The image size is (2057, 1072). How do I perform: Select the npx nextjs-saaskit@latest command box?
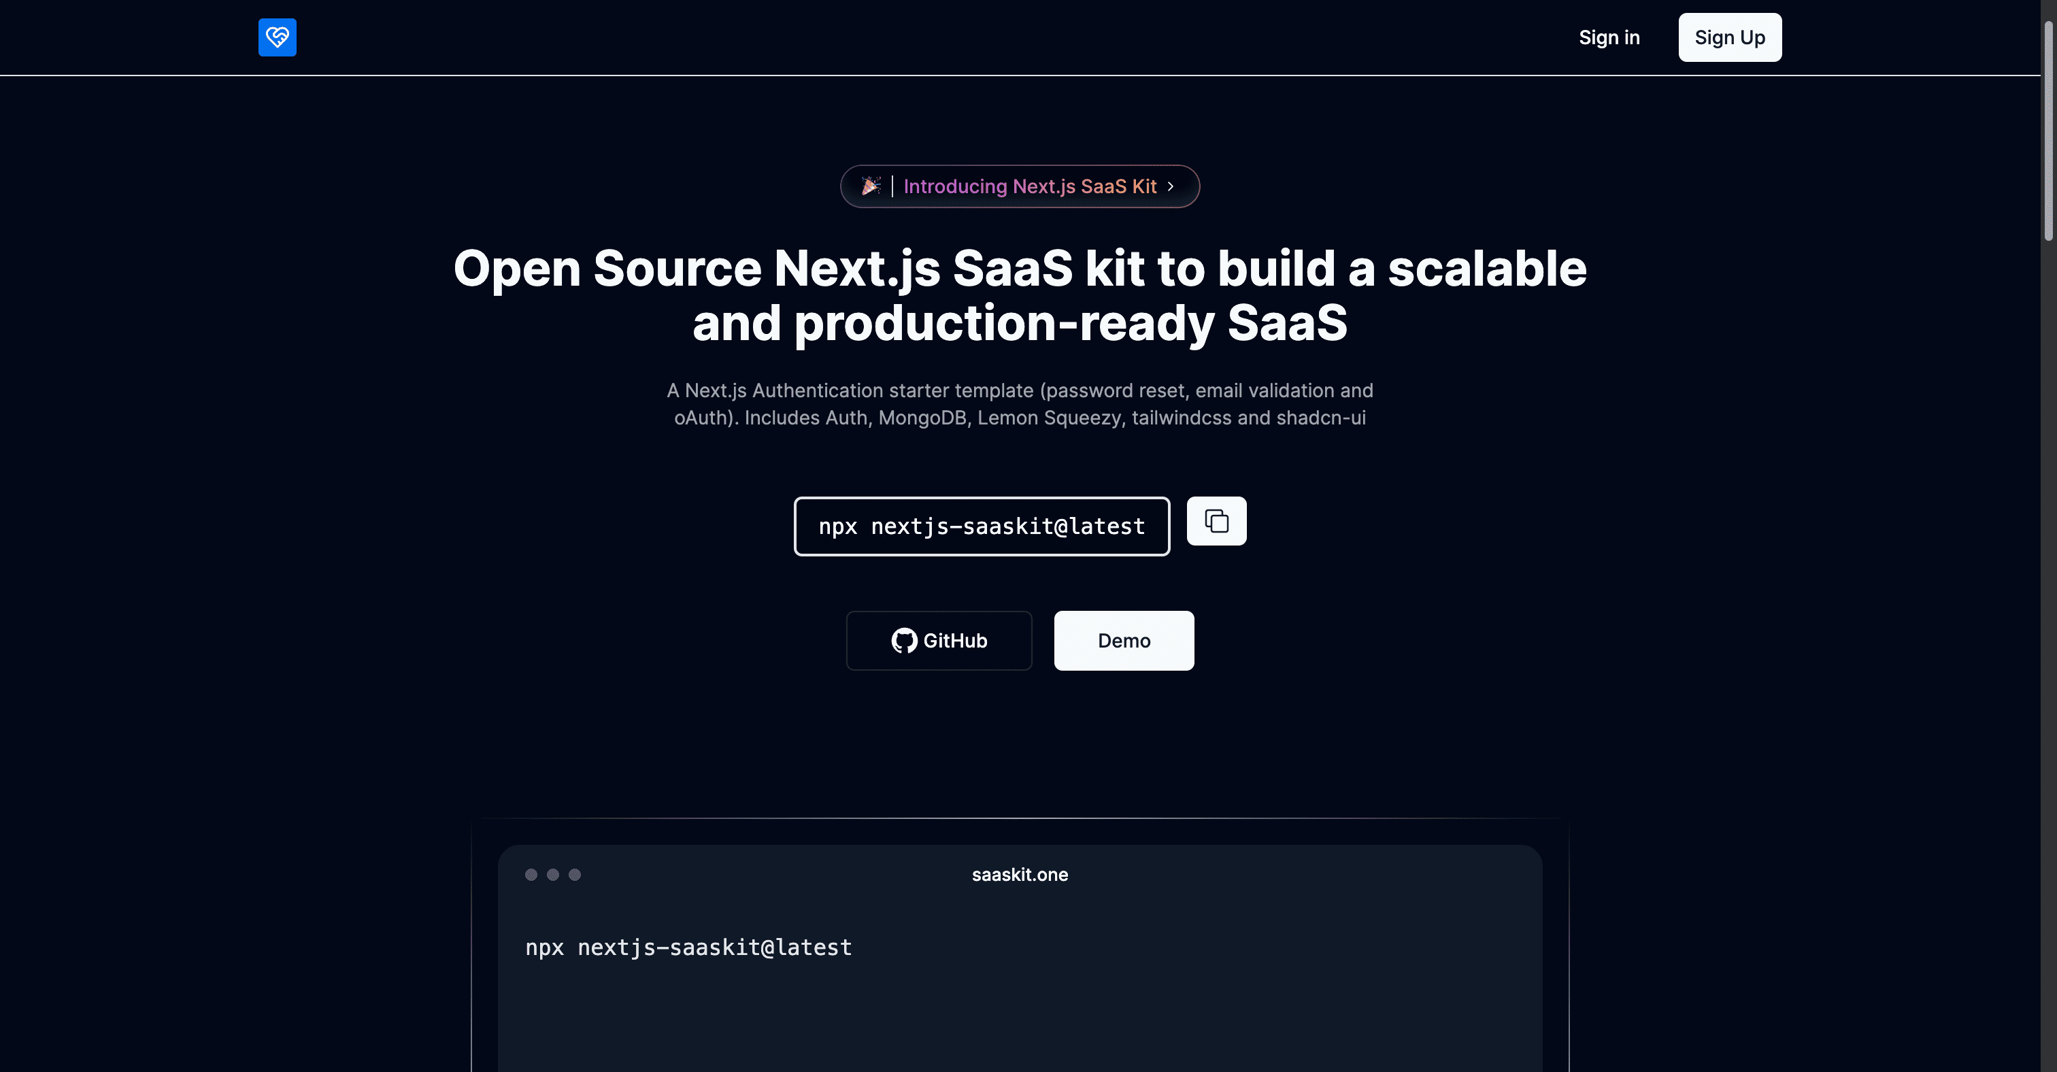982,526
